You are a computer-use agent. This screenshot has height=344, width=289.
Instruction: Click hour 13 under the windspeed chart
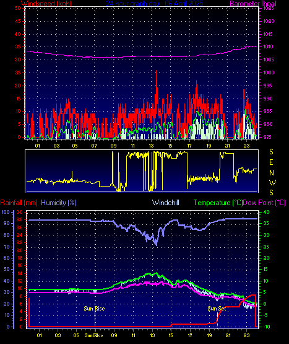click(x=152, y=146)
